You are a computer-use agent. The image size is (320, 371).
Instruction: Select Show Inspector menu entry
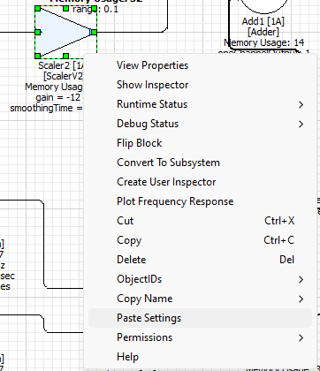tap(200, 85)
